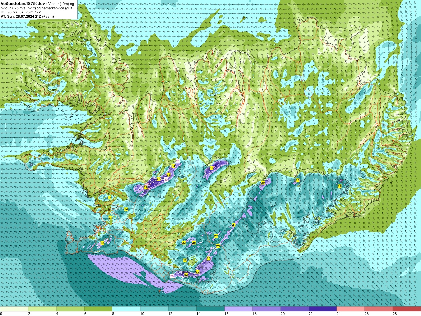Click the legend tick label 22
This screenshot has width=421, height=316.
coord(310,314)
